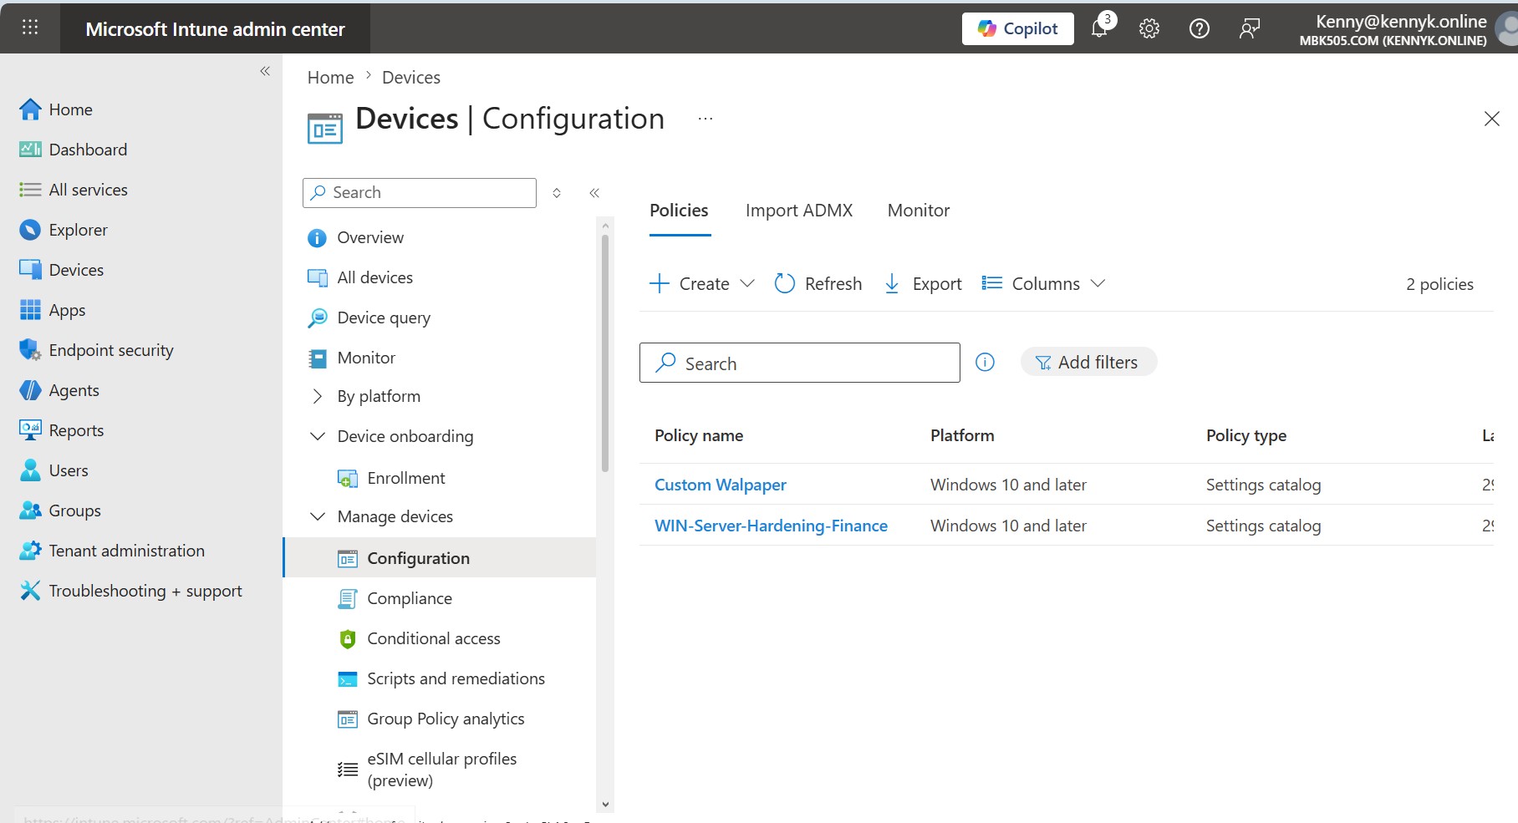Click the Home breadcrumb link
This screenshot has height=823, width=1518.
pyautogui.click(x=330, y=78)
